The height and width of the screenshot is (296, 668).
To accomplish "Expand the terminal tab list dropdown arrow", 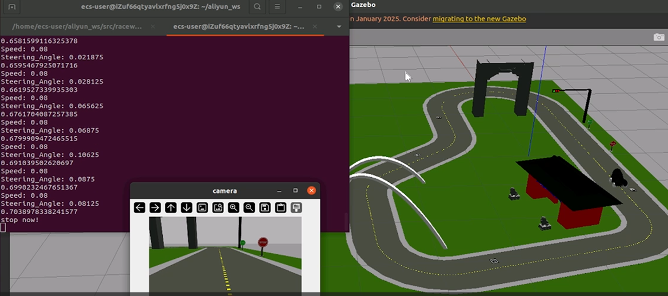I will point(339,27).
